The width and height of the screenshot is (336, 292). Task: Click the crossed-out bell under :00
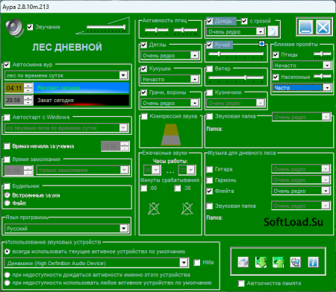[x=154, y=209]
